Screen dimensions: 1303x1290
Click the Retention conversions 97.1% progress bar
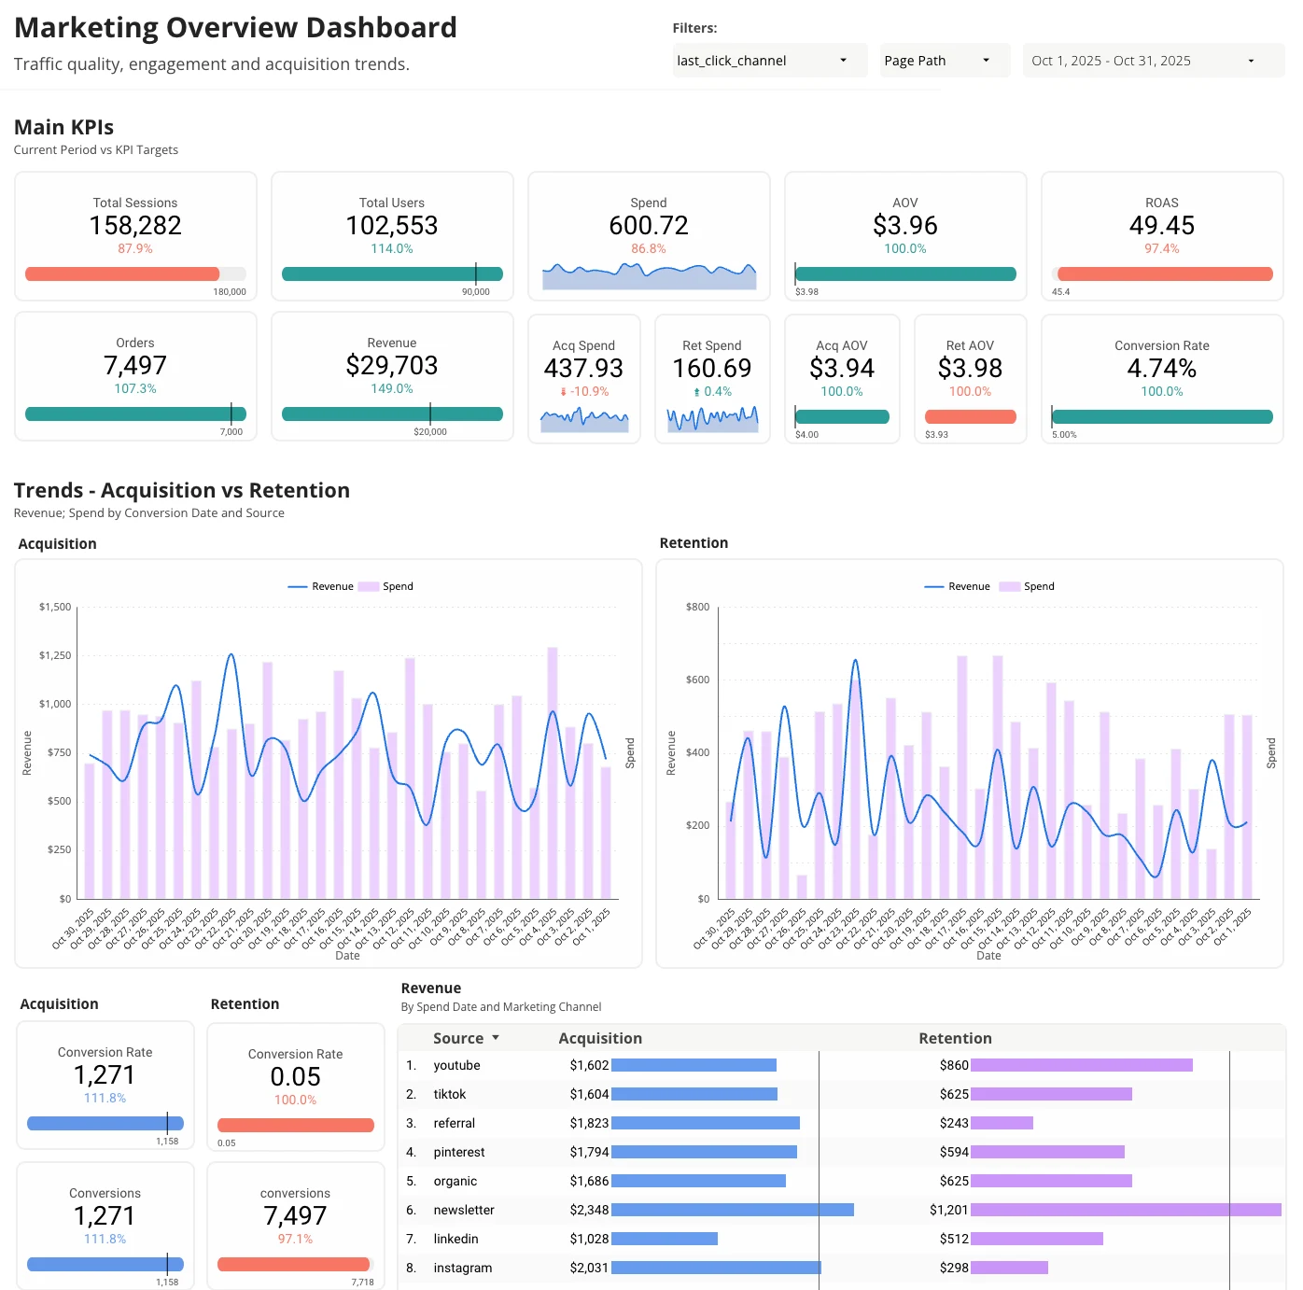[295, 1265]
